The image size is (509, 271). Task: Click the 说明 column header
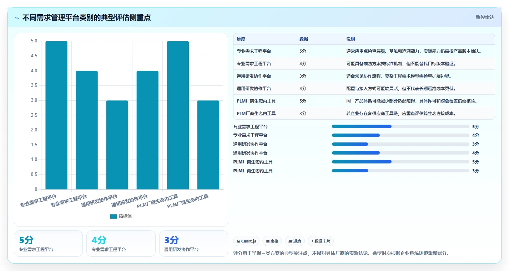[x=351, y=39]
